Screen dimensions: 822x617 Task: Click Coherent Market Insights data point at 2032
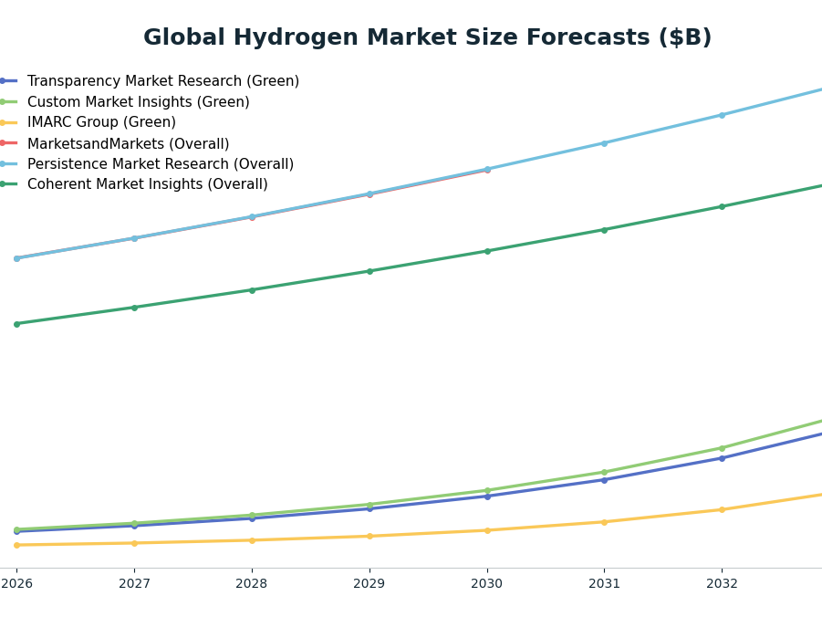coord(722,206)
